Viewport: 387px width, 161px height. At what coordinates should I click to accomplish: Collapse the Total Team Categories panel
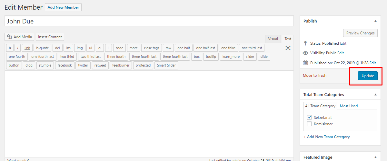pyautogui.click(x=375, y=95)
